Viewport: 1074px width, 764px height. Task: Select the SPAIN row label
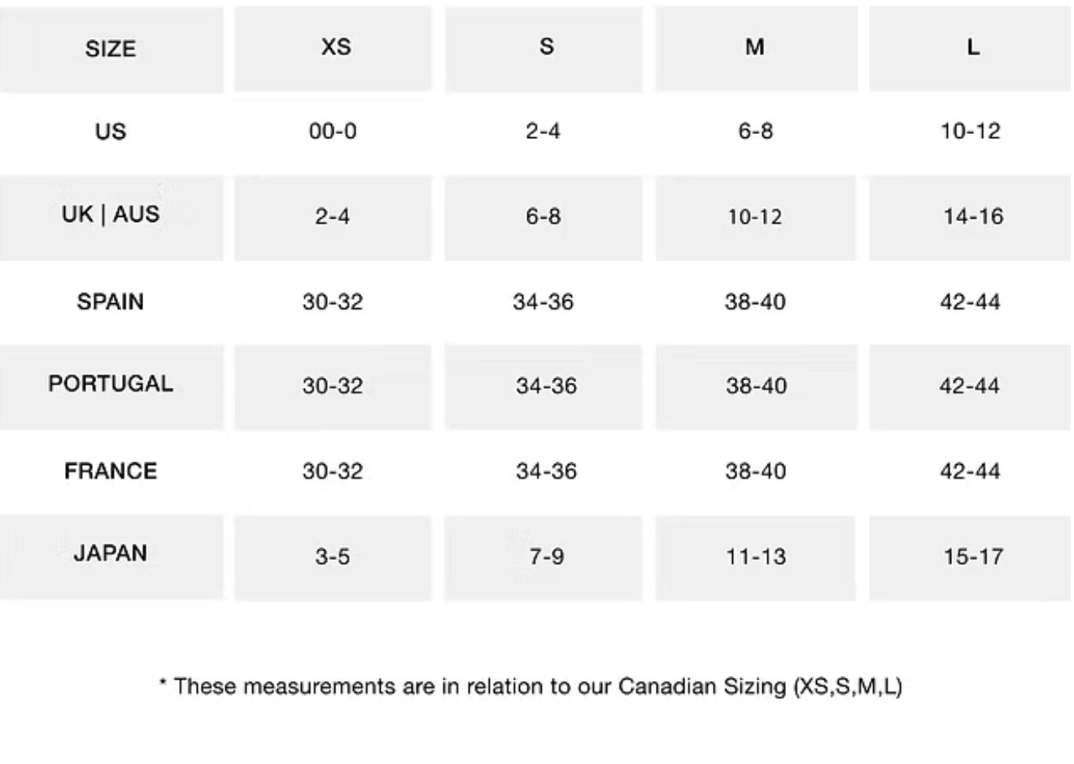coord(111,302)
